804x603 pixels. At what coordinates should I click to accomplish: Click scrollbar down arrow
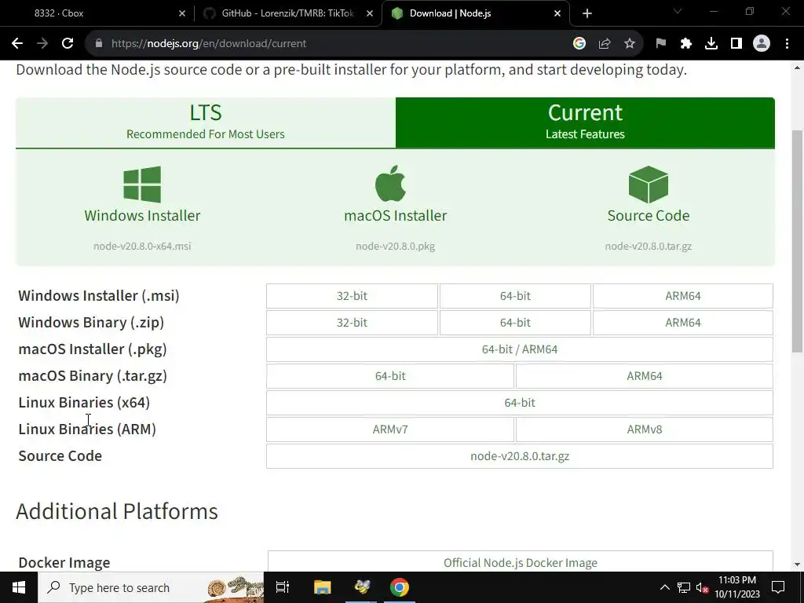(797, 565)
